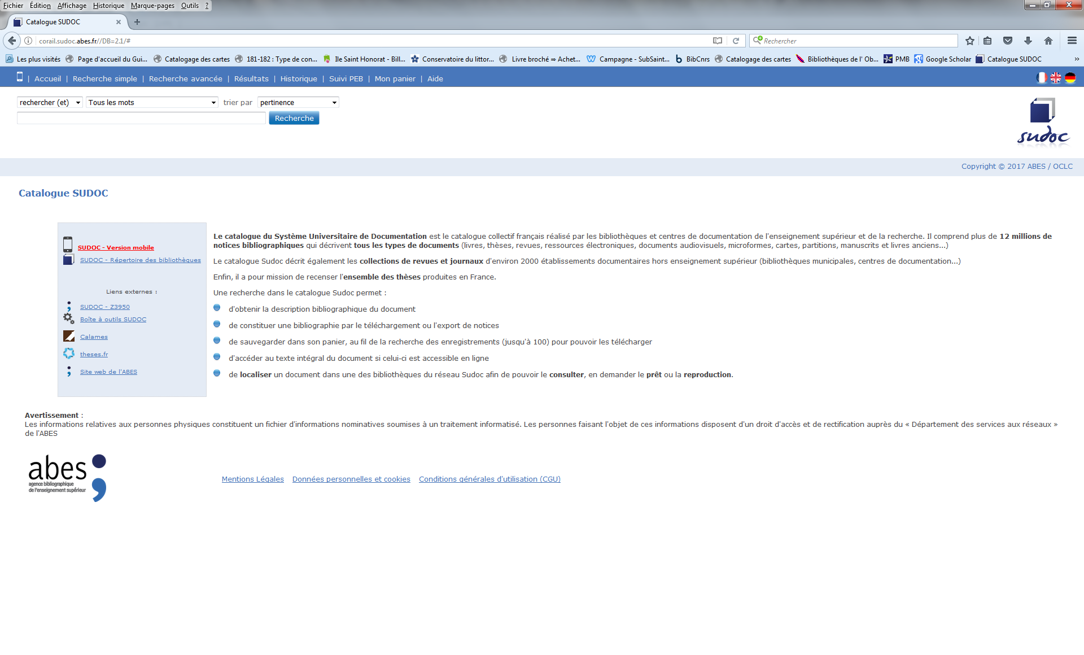This screenshot has height=655, width=1084.
Task: Switch to English via the UK flag
Action: click(1055, 78)
